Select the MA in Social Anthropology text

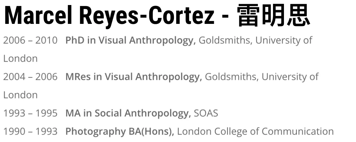pyautogui.click(x=128, y=113)
